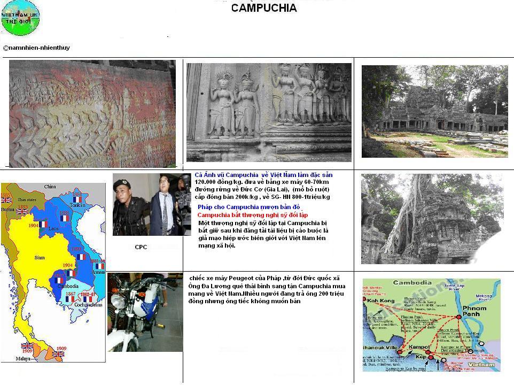
Task: Click 'Phnom Penh' on the Cambodia route map
Action: click(x=474, y=311)
